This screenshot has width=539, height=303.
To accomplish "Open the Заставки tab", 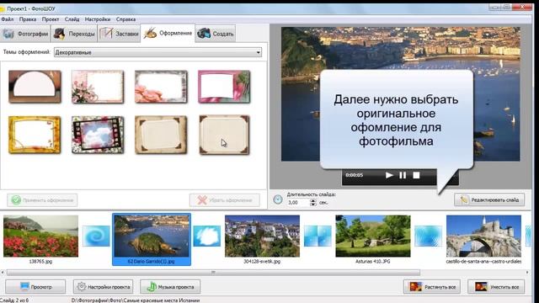I will 120,34.
